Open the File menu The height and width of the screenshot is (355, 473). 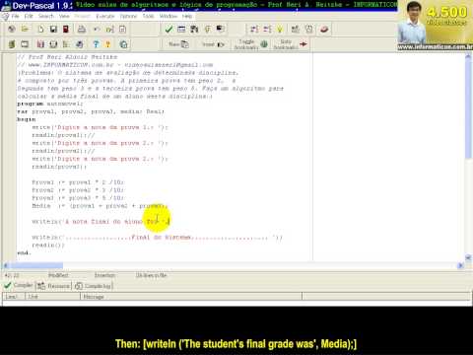15,16
